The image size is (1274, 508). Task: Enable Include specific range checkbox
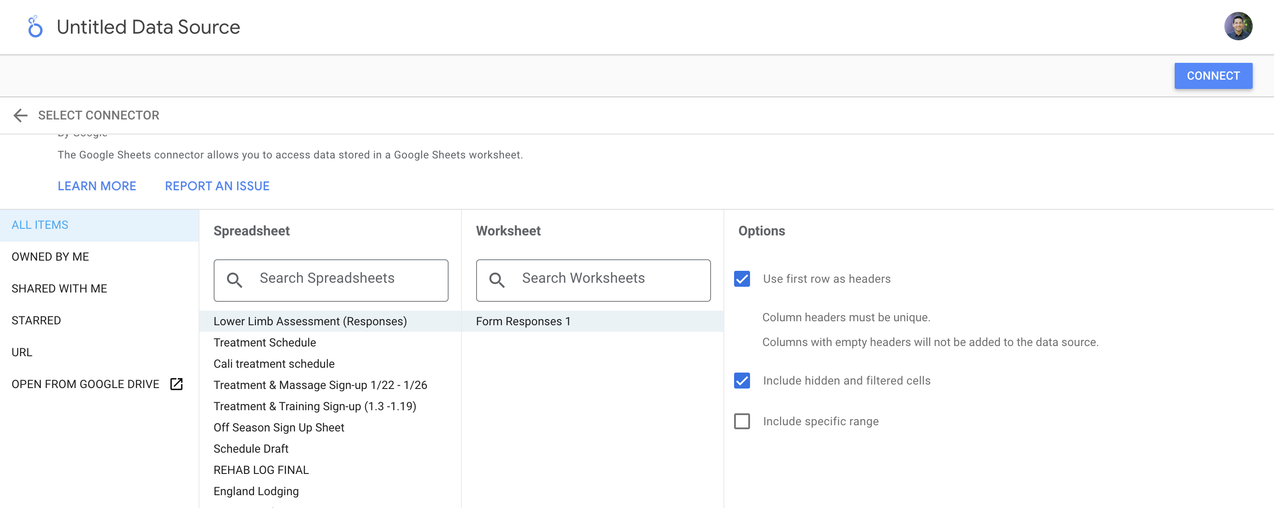742,421
